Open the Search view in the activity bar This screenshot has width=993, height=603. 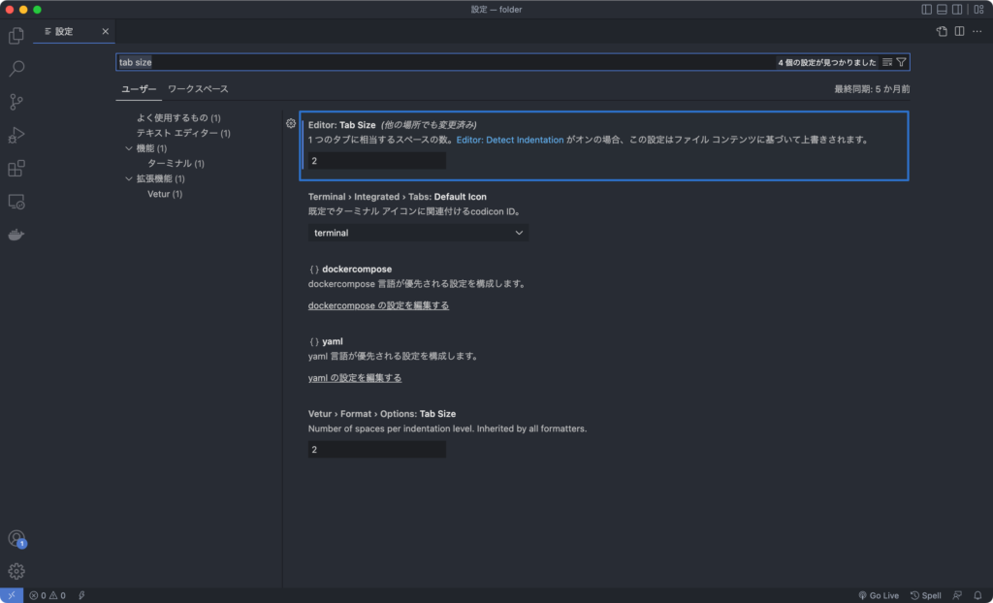coord(16,68)
